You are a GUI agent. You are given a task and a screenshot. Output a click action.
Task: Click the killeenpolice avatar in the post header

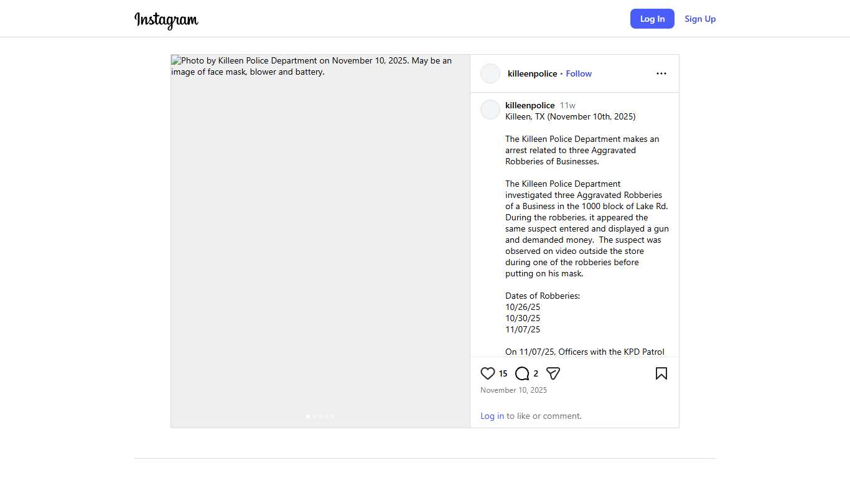[x=490, y=73]
